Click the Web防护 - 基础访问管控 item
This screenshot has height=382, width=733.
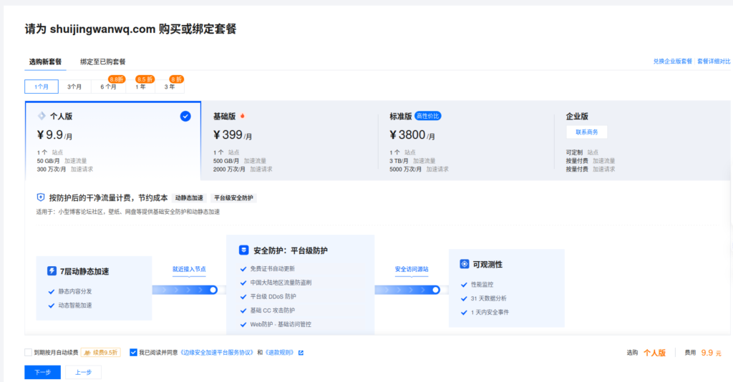pos(281,325)
